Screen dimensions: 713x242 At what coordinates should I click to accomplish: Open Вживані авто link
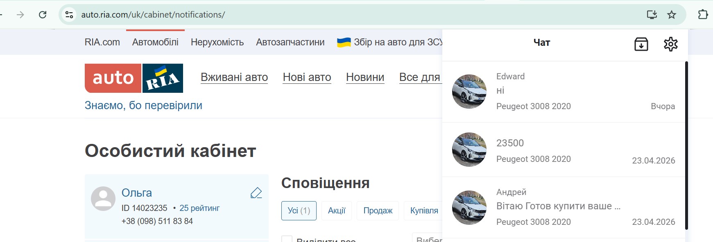pyautogui.click(x=234, y=77)
